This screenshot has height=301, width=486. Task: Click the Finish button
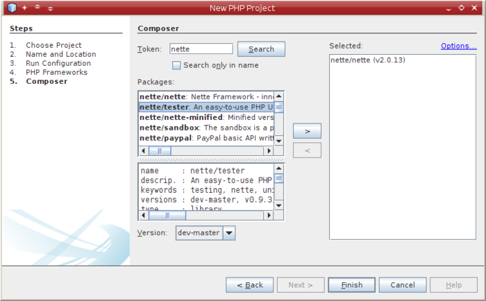tap(352, 285)
